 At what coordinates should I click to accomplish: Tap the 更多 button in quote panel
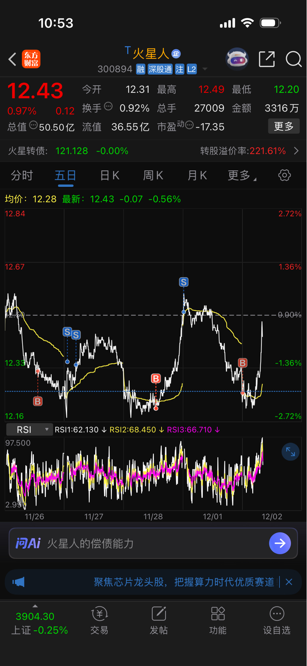tap(284, 126)
